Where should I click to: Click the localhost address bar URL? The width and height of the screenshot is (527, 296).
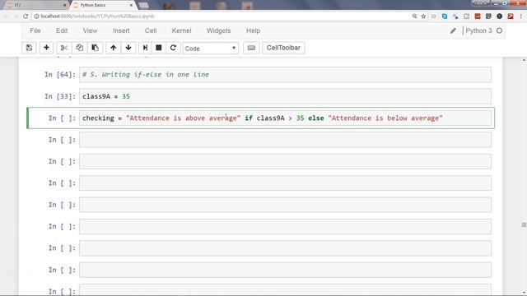[97, 16]
